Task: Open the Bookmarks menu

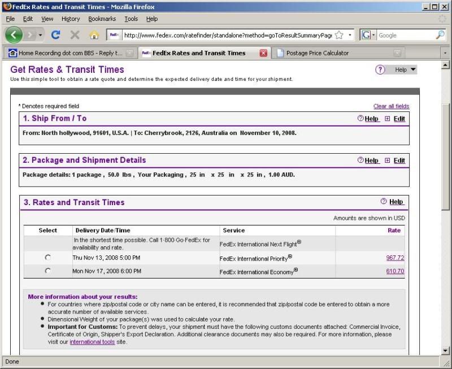Action: coord(102,19)
